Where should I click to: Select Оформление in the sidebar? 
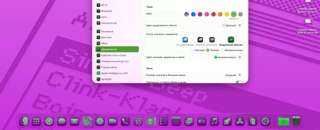[117, 49]
